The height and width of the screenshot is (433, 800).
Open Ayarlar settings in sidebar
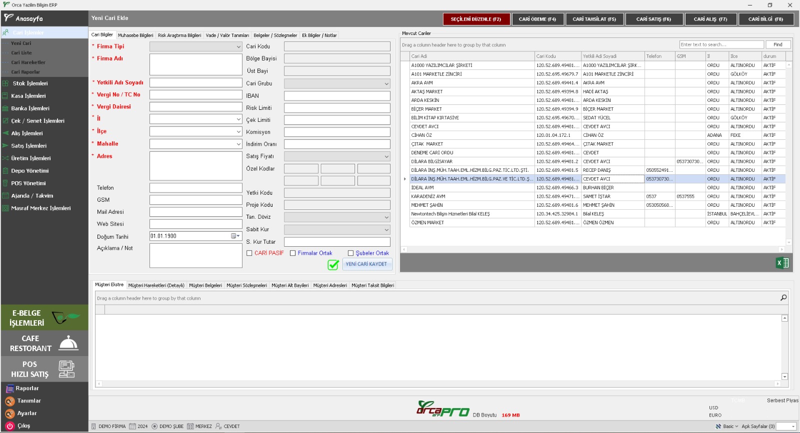pyautogui.click(x=10, y=414)
